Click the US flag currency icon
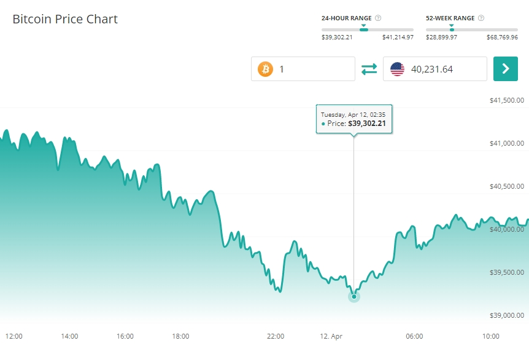 pyautogui.click(x=397, y=69)
